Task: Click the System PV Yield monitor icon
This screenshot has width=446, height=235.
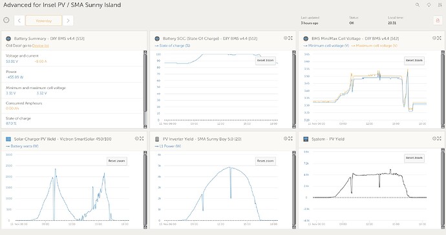Action: click(x=306, y=139)
